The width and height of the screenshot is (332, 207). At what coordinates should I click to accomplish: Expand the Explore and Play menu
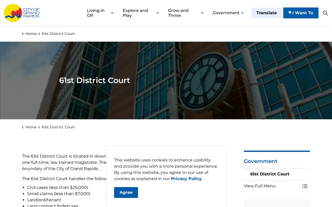141,13
